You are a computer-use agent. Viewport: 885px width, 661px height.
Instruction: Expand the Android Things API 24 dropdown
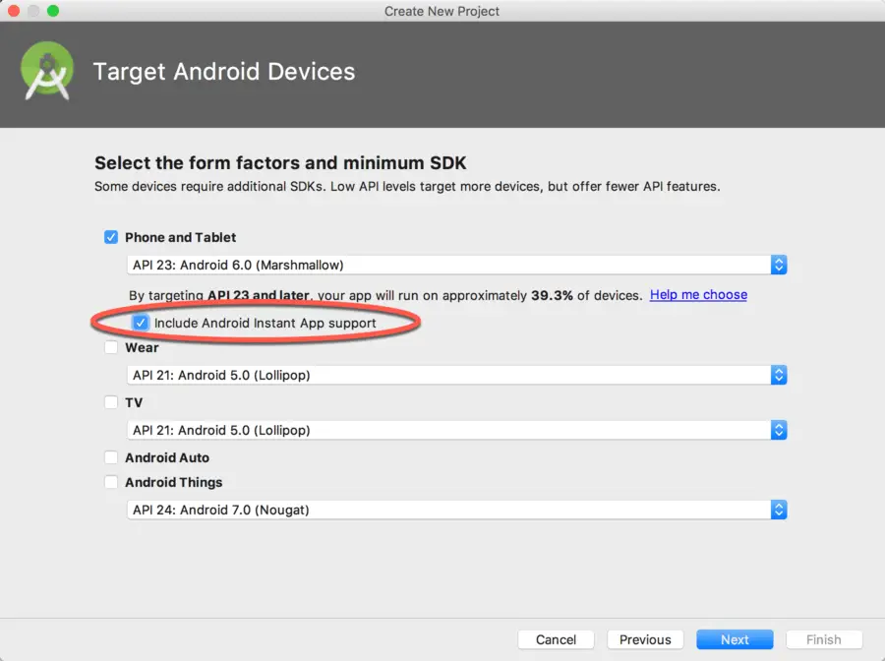457,510
